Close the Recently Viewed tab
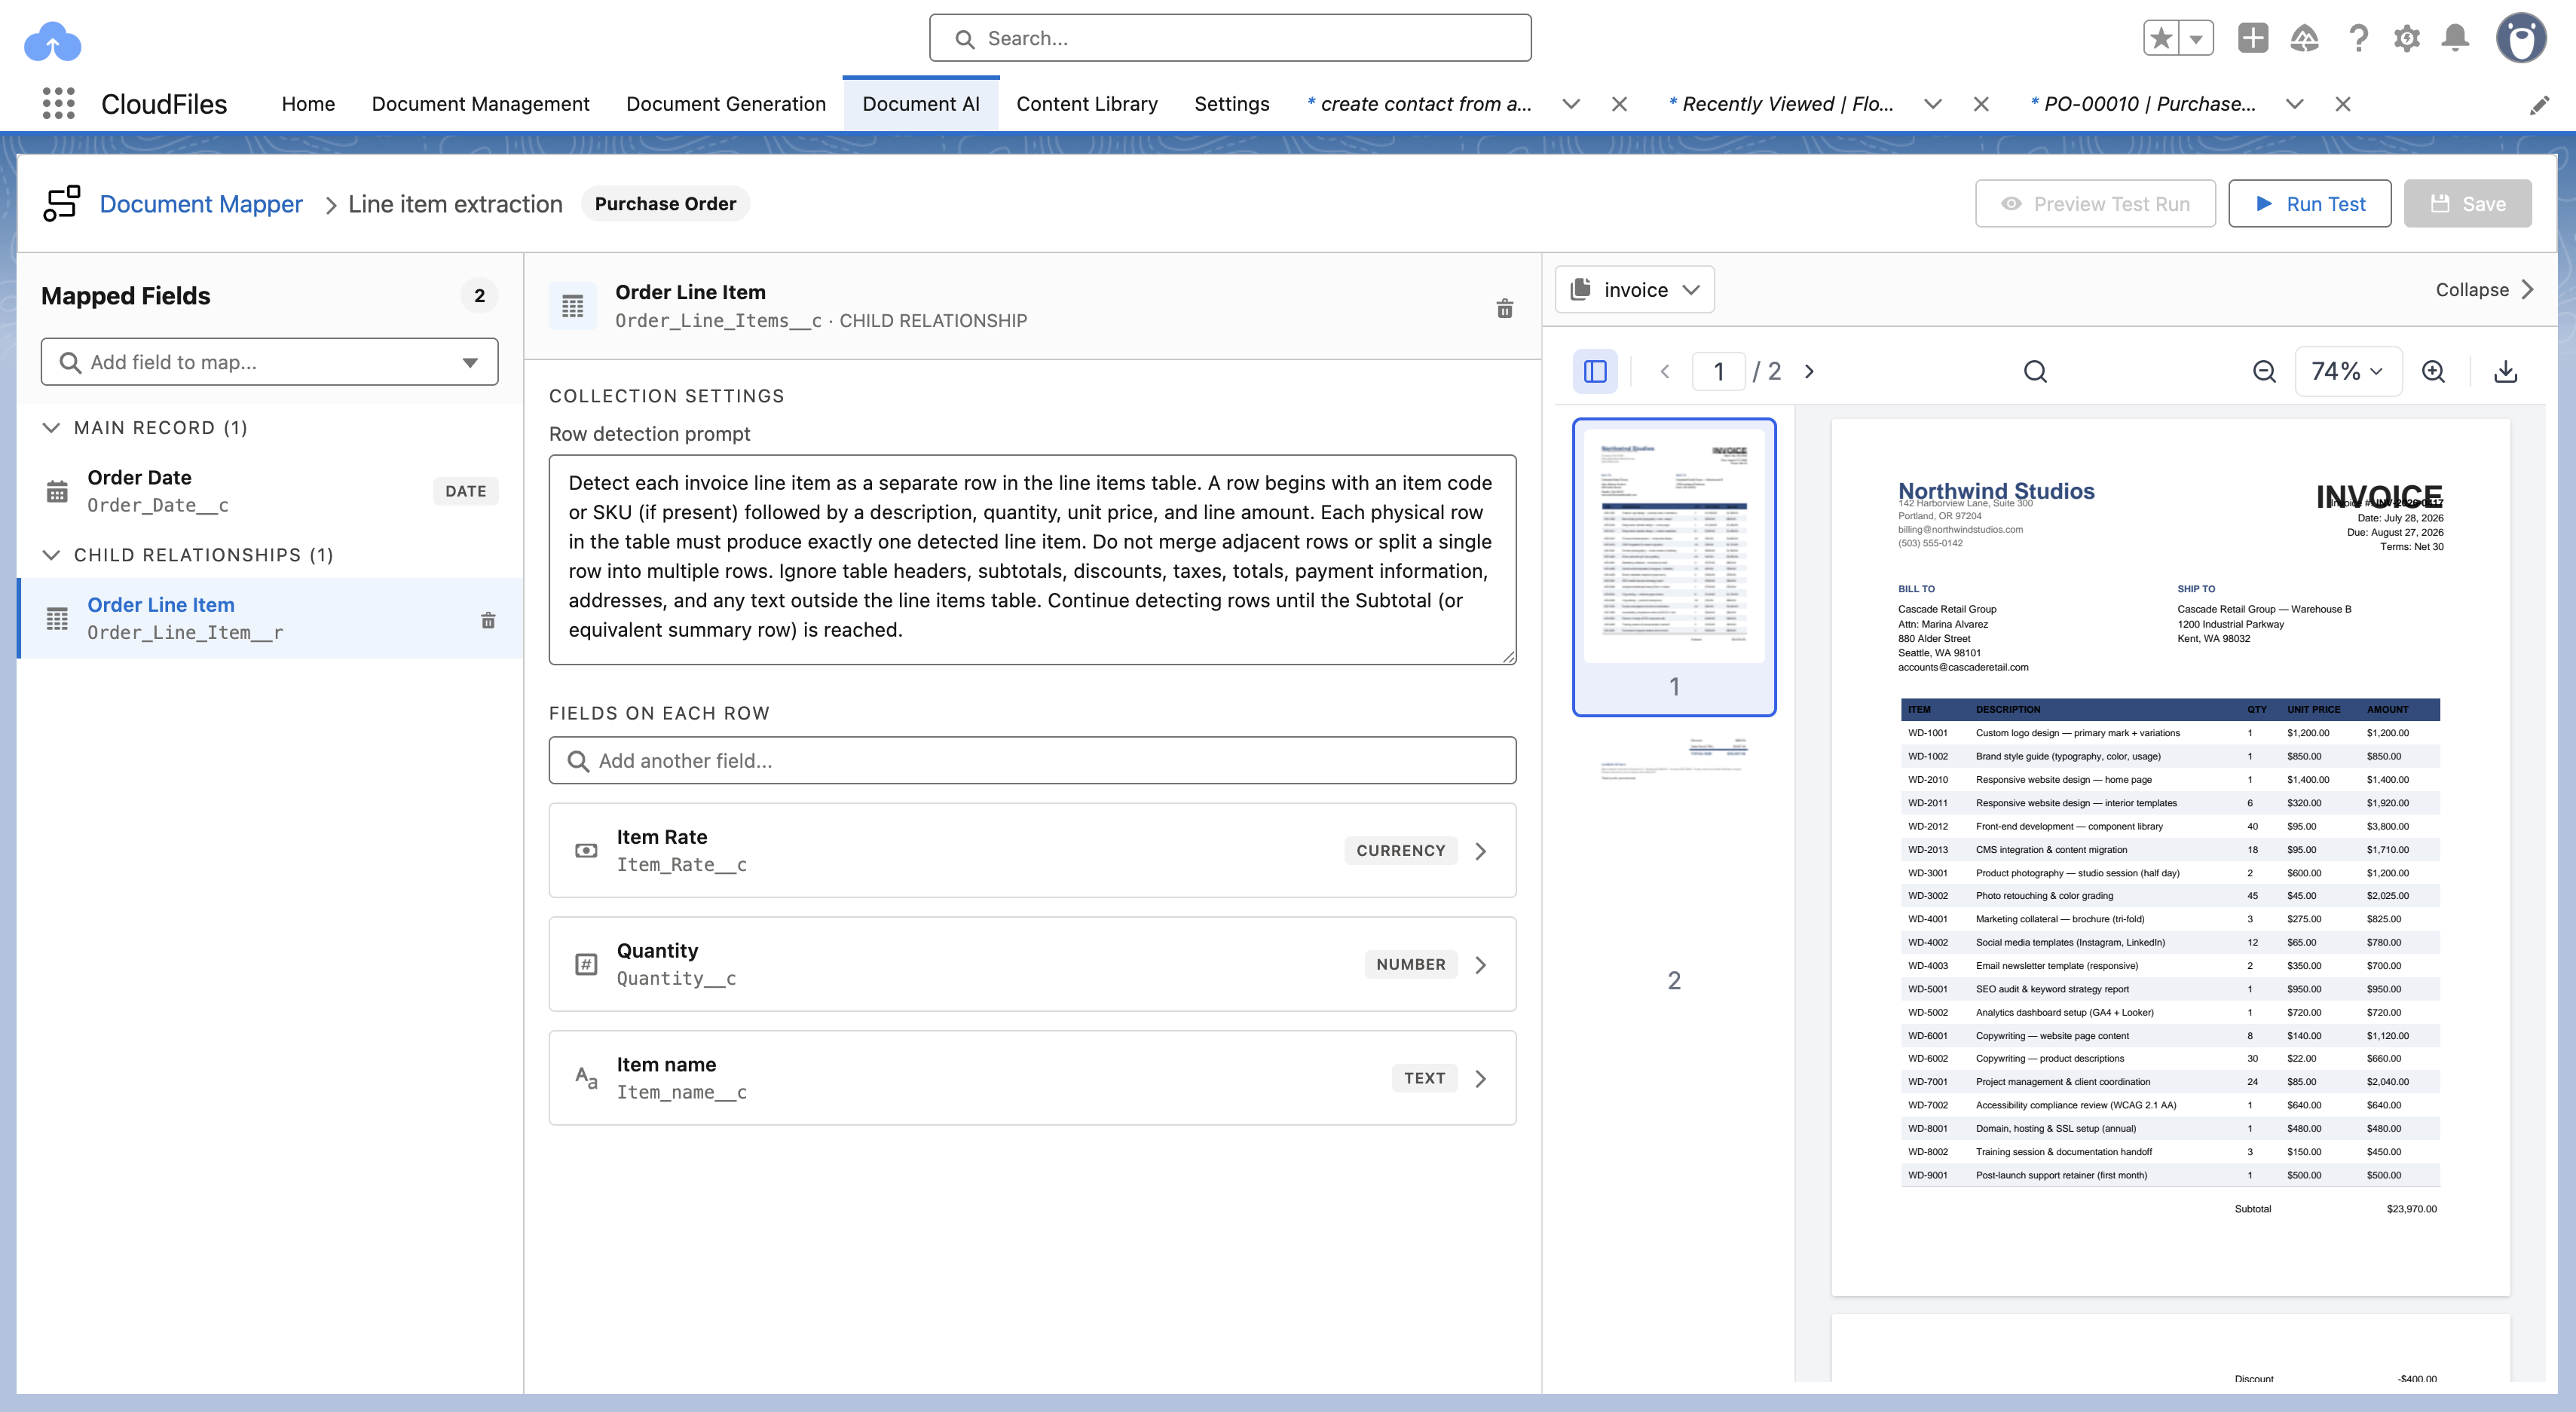The image size is (2576, 1412). pos(1981,104)
